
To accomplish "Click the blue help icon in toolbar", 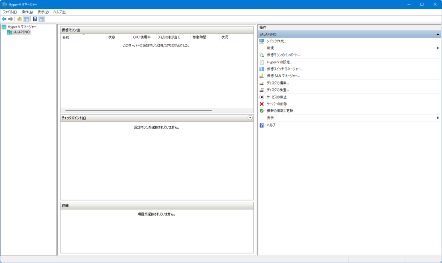I will pos(35,19).
